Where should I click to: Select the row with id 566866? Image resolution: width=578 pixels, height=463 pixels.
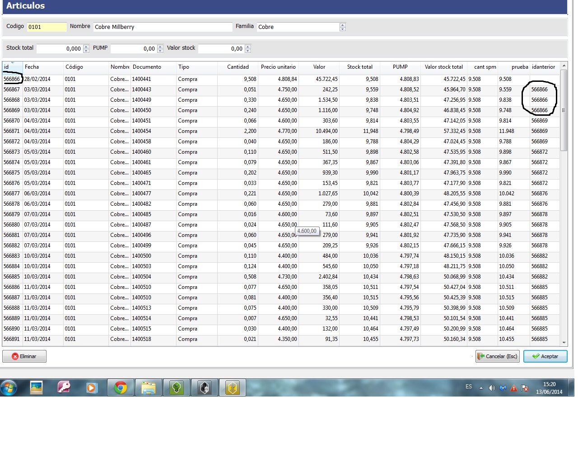pos(281,79)
